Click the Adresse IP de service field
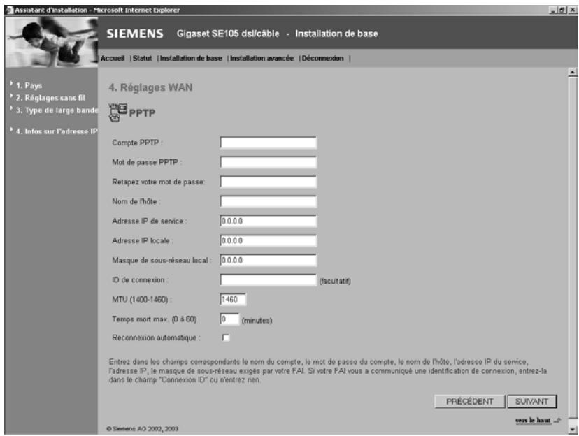 coord(268,221)
